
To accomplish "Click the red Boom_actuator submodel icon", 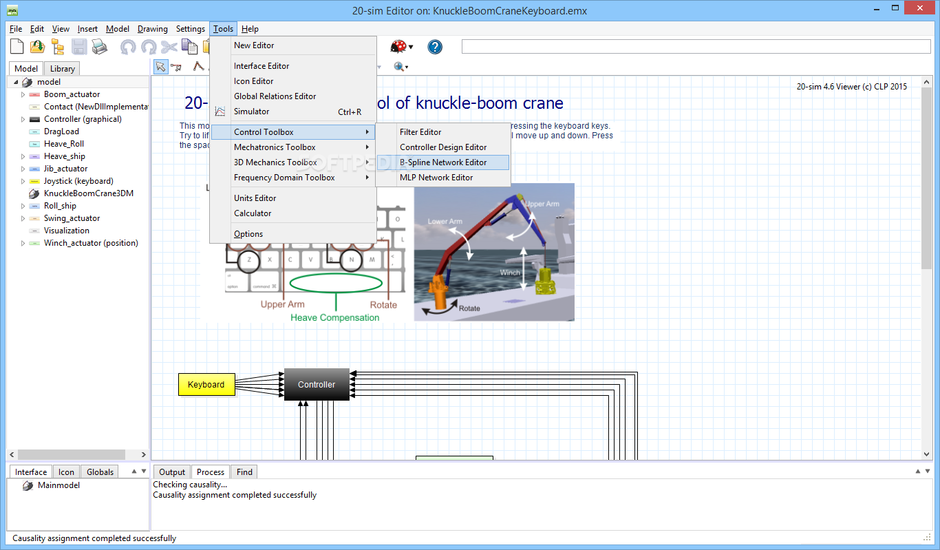I will 34,94.
